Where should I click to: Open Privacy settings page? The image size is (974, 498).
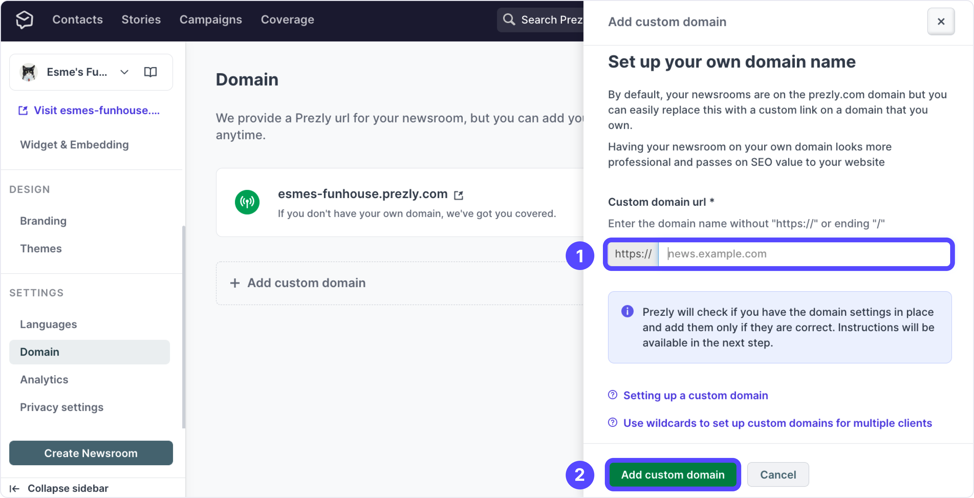[62, 407]
